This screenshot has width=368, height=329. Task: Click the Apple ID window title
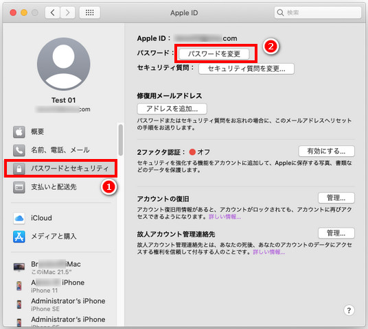point(184,13)
